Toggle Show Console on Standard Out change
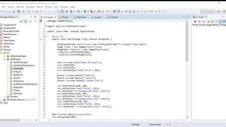 tap(220, 22)
